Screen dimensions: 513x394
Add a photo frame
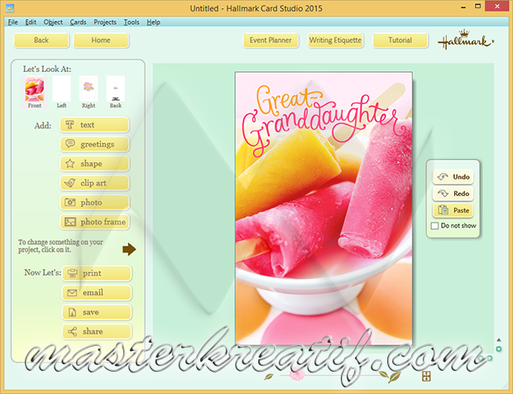coord(94,222)
